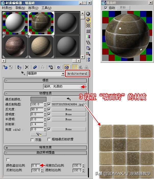This screenshot has width=154, height=179.
Task: Click the Select by Material icon
Action: click(88, 54)
